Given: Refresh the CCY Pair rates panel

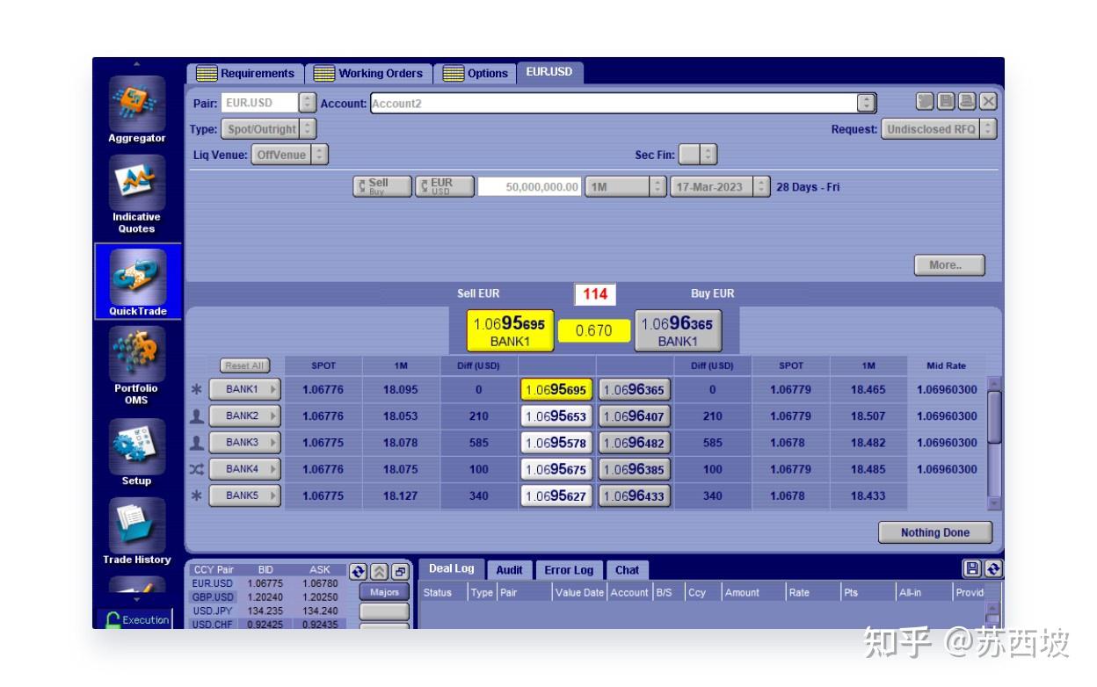Looking at the screenshot, I should 358,571.
